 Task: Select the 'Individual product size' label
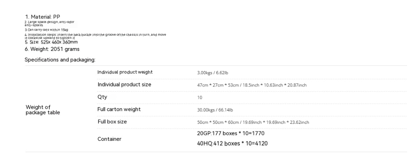click(124, 85)
